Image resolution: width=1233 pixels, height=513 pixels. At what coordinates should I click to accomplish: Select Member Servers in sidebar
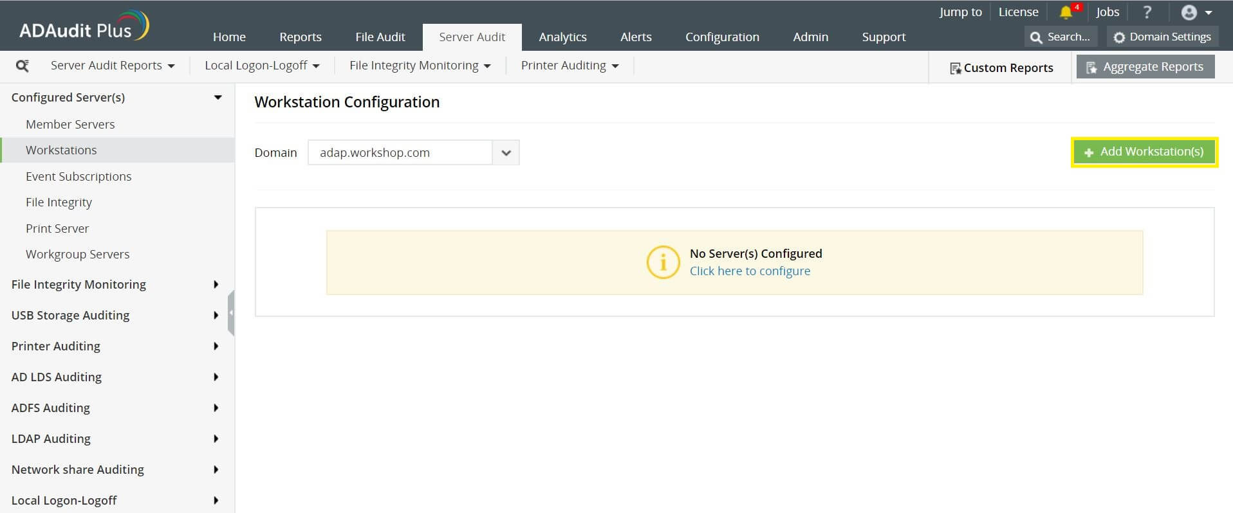70,124
